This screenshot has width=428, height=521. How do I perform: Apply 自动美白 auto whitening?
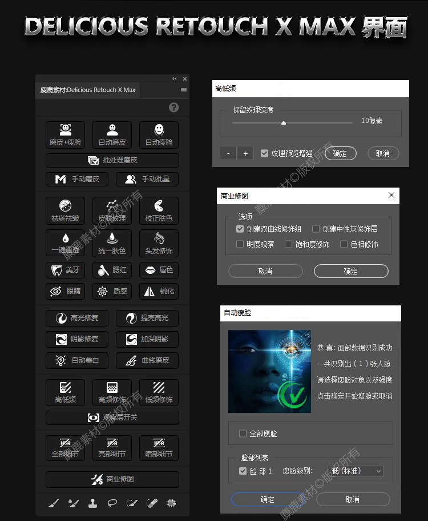(x=77, y=360)
